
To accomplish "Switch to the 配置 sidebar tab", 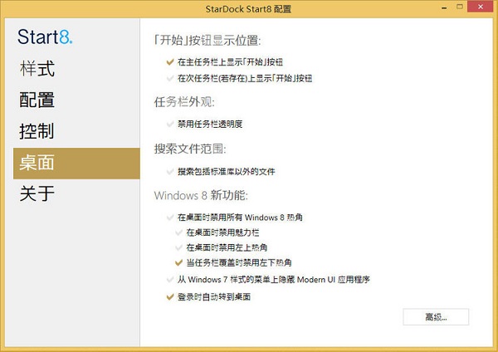I will (x=76, y=100).
